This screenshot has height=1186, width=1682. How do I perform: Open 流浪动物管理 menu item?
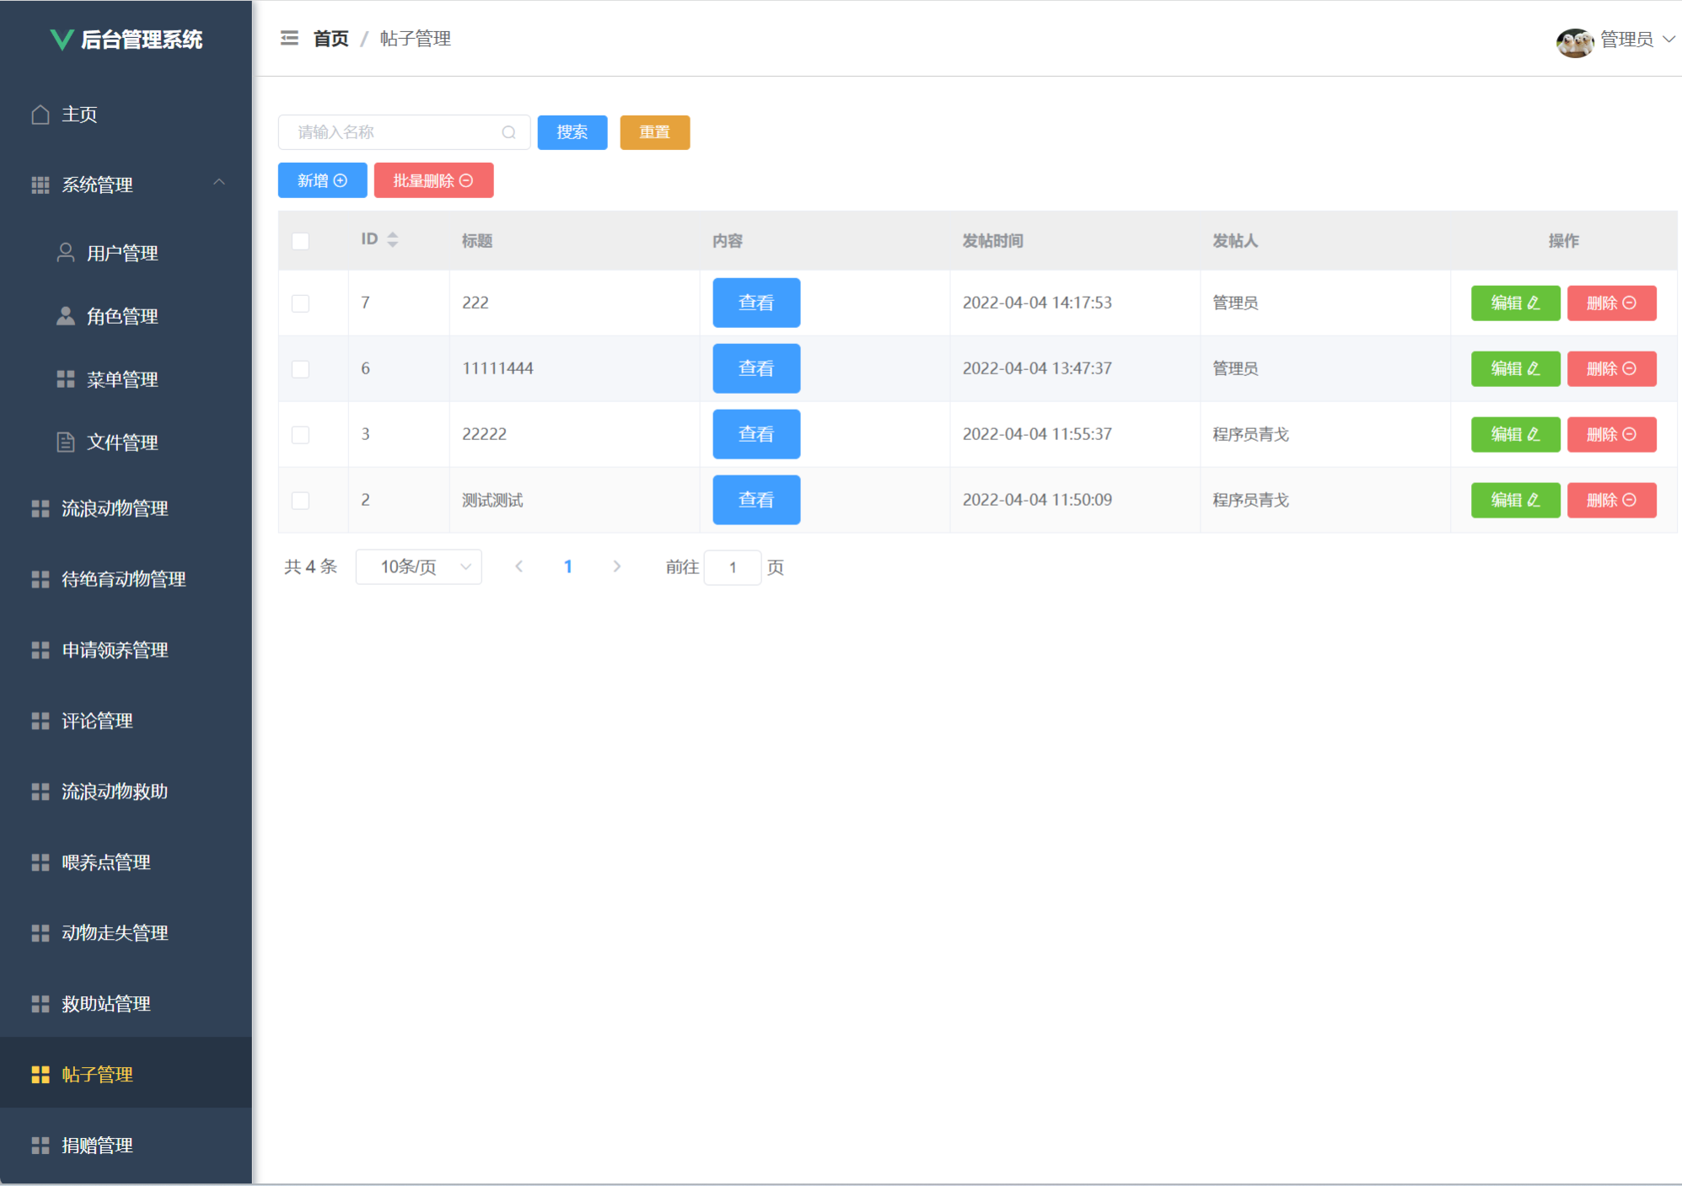(x=115, y=508)
